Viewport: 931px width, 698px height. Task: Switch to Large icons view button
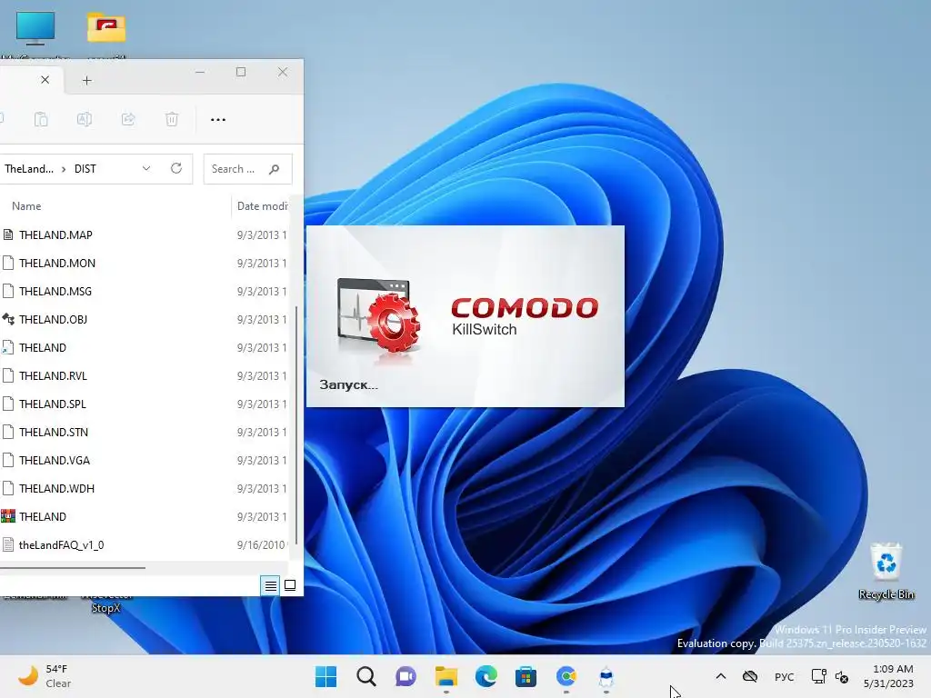point(290,586)
